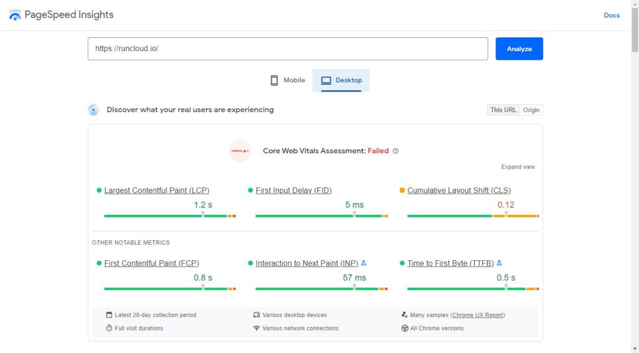Click the URL input field with runcloud.io

[x=288, y=49]
